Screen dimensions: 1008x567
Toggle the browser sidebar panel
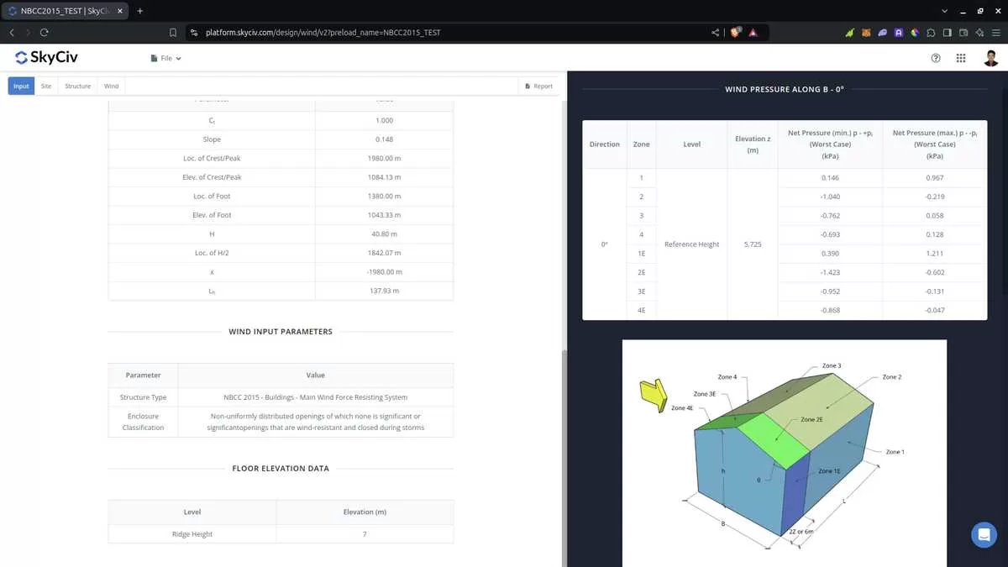[948, 33]
